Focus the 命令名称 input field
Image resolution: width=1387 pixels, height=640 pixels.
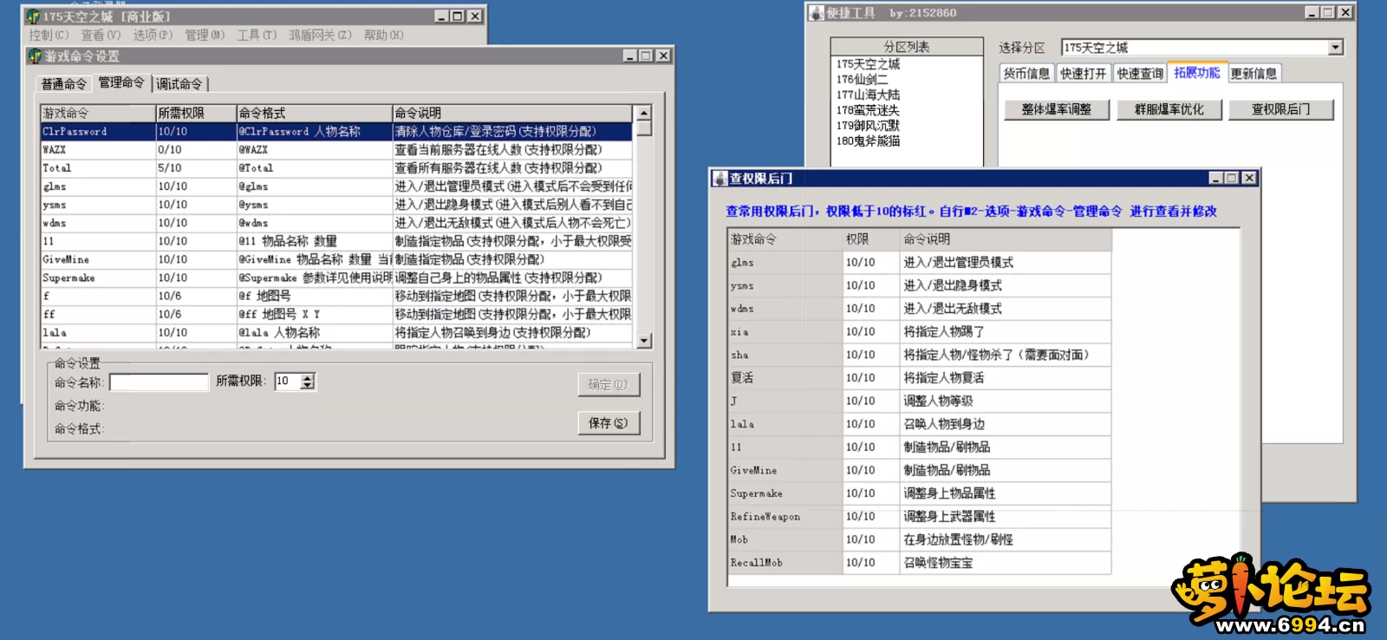[x=159, y=382]
